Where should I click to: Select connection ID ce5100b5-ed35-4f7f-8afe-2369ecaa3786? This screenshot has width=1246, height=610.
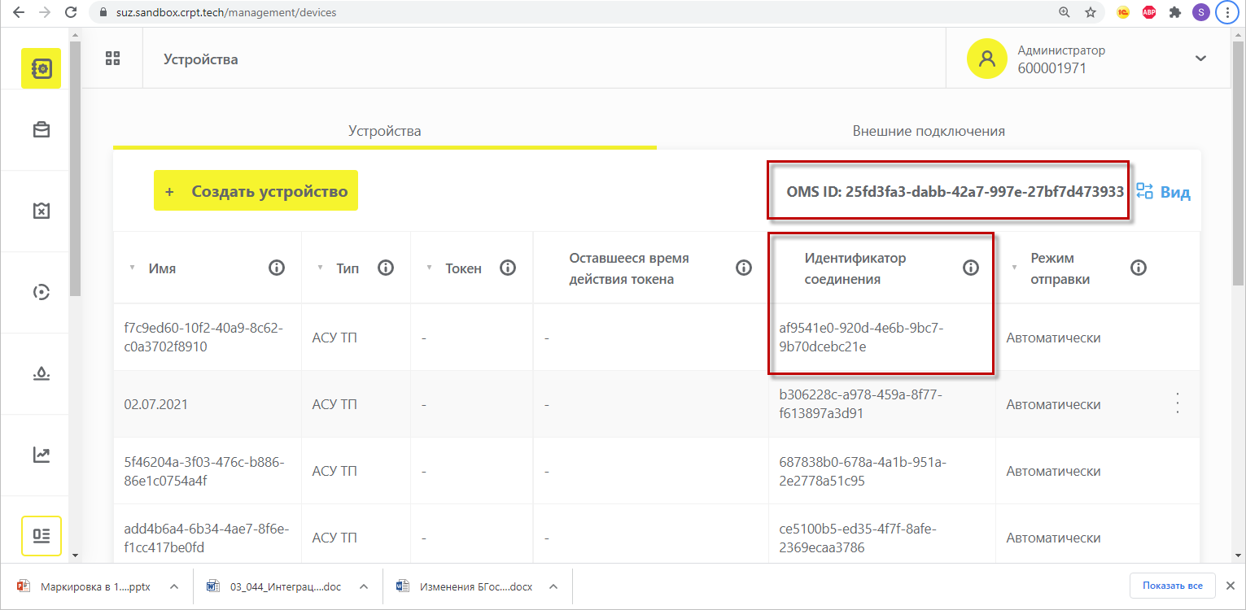(858, 538)
